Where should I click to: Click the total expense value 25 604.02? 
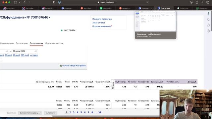89,87
